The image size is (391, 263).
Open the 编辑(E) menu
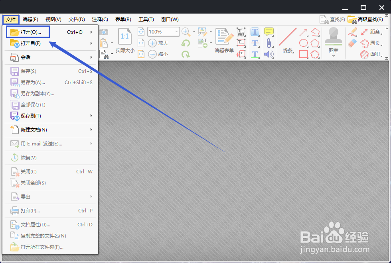coord(30,20)
